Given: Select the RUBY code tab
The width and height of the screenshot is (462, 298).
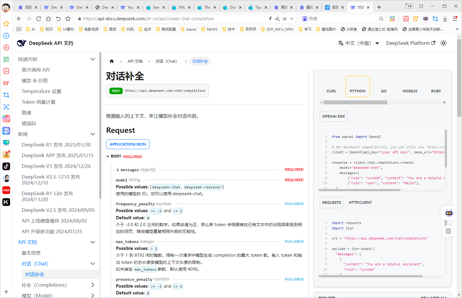Looking at the screenshot, I should click(436, 86).
